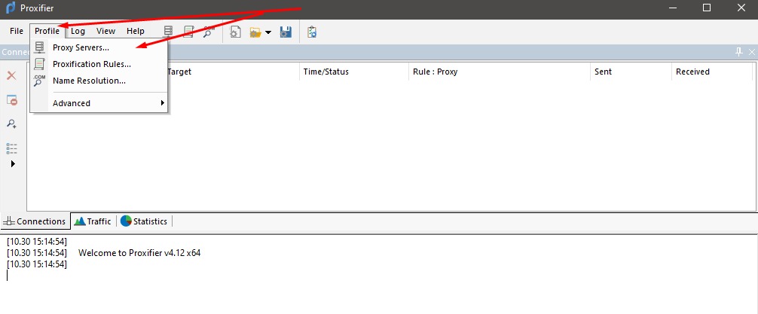Open dropdown arrow next to open profile folder
The width and height of the screenshot is (758, 314).
(x=267, y=32)
